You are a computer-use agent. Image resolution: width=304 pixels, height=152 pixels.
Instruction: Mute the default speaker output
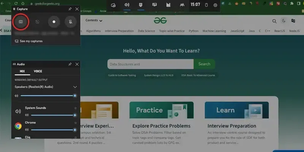pos(16,96)
